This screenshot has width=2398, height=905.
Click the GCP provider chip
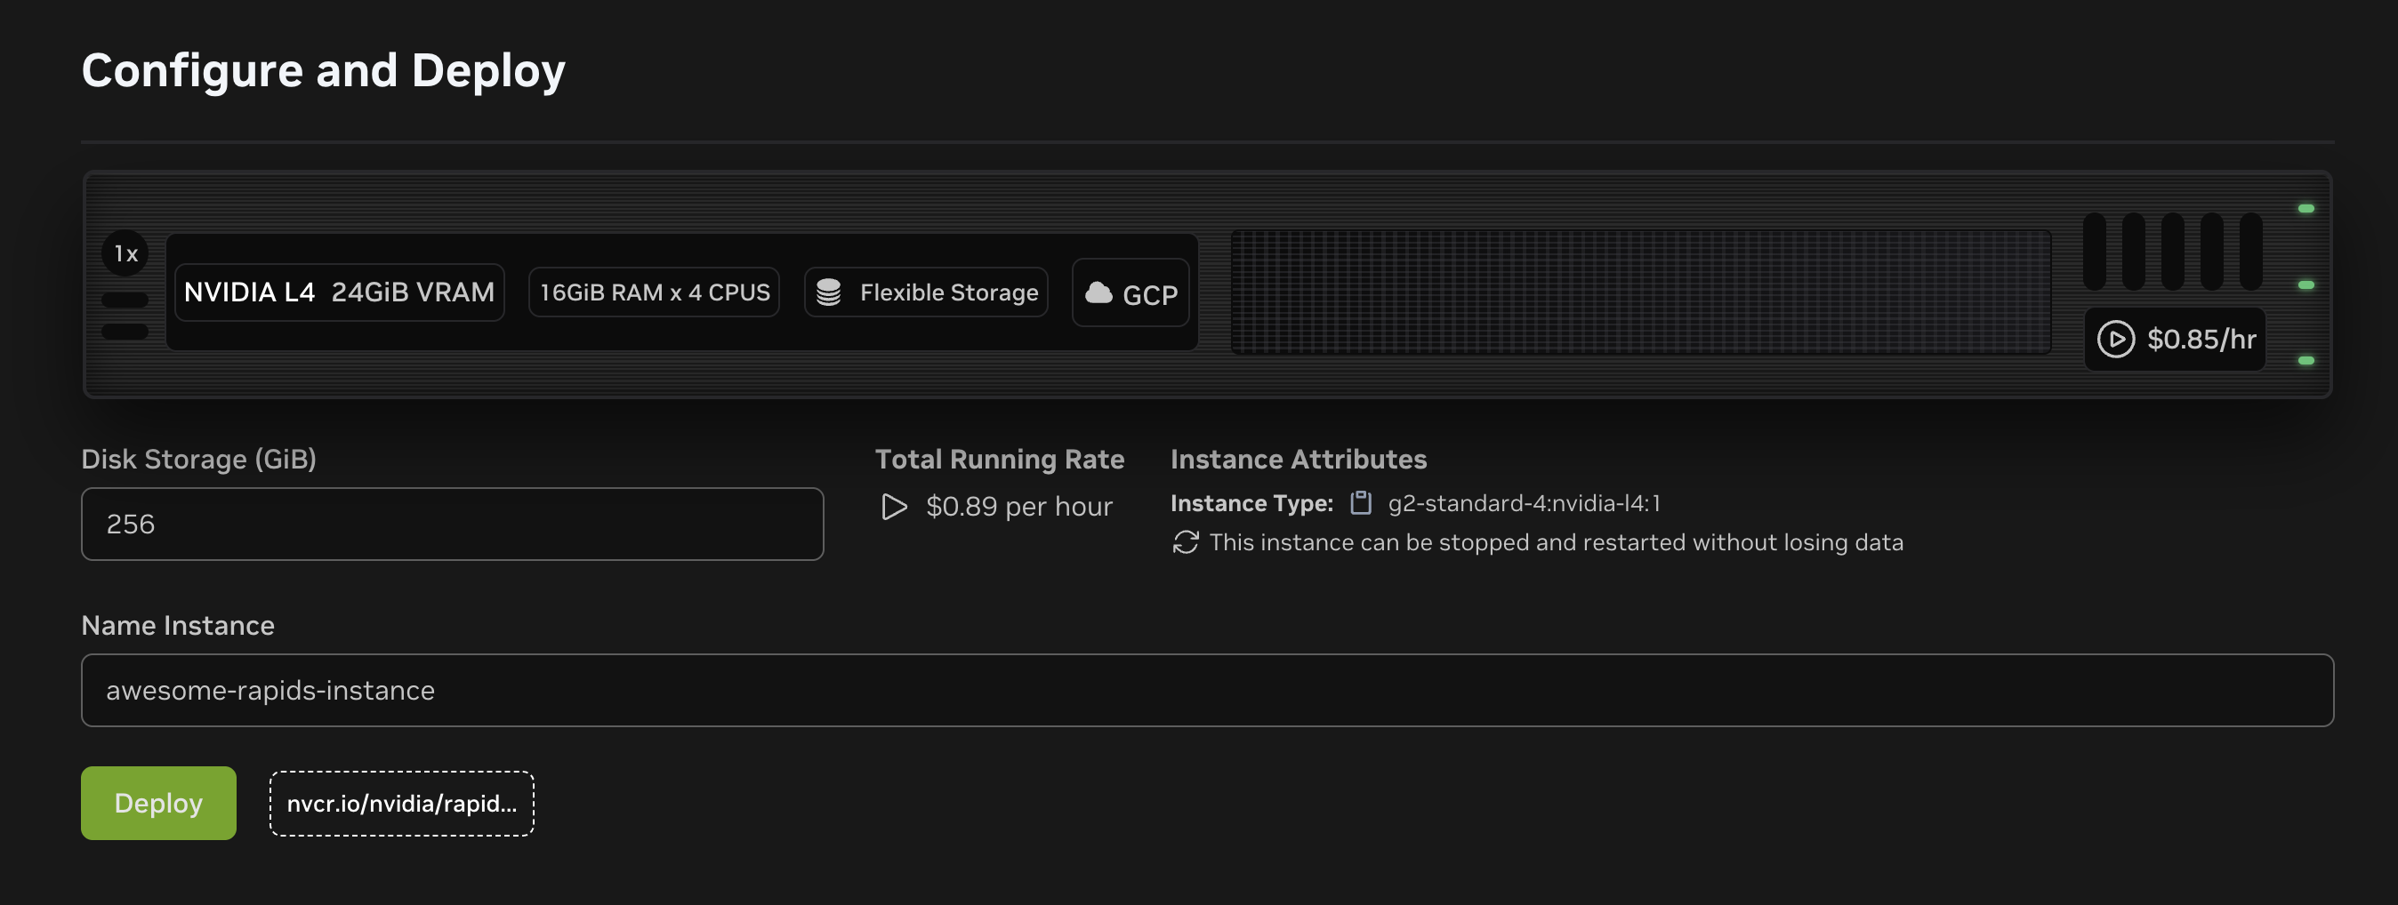coord(1131,294)
